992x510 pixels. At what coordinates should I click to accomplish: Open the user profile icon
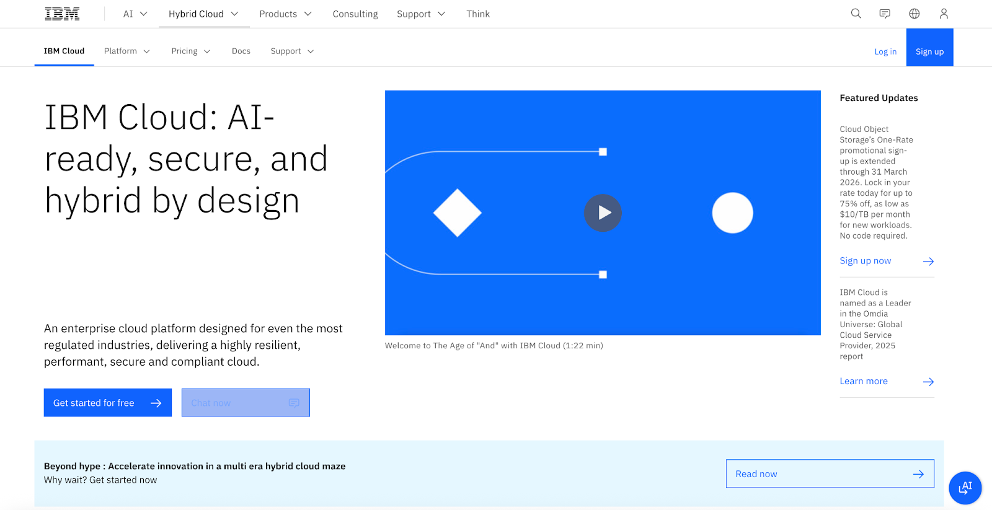(944, 14)
